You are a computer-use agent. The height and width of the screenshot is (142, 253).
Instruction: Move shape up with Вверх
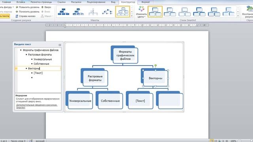(x=46, y=7)
